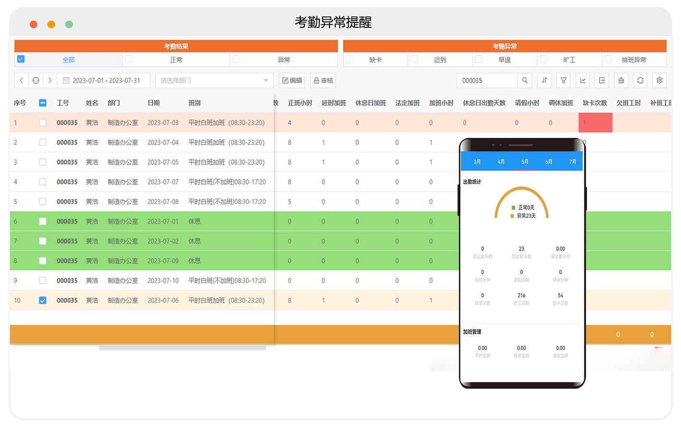Screen dimensions: 681x431
Task: Check the 异常 result checkbox
Action: [236, 59]
